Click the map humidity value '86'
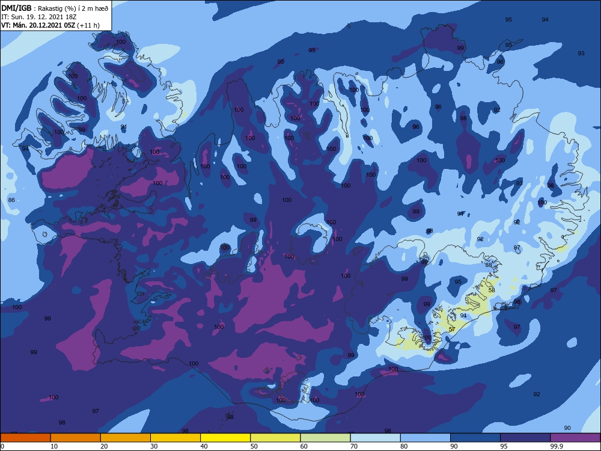 pyautogui.click(x=11, y=200)
